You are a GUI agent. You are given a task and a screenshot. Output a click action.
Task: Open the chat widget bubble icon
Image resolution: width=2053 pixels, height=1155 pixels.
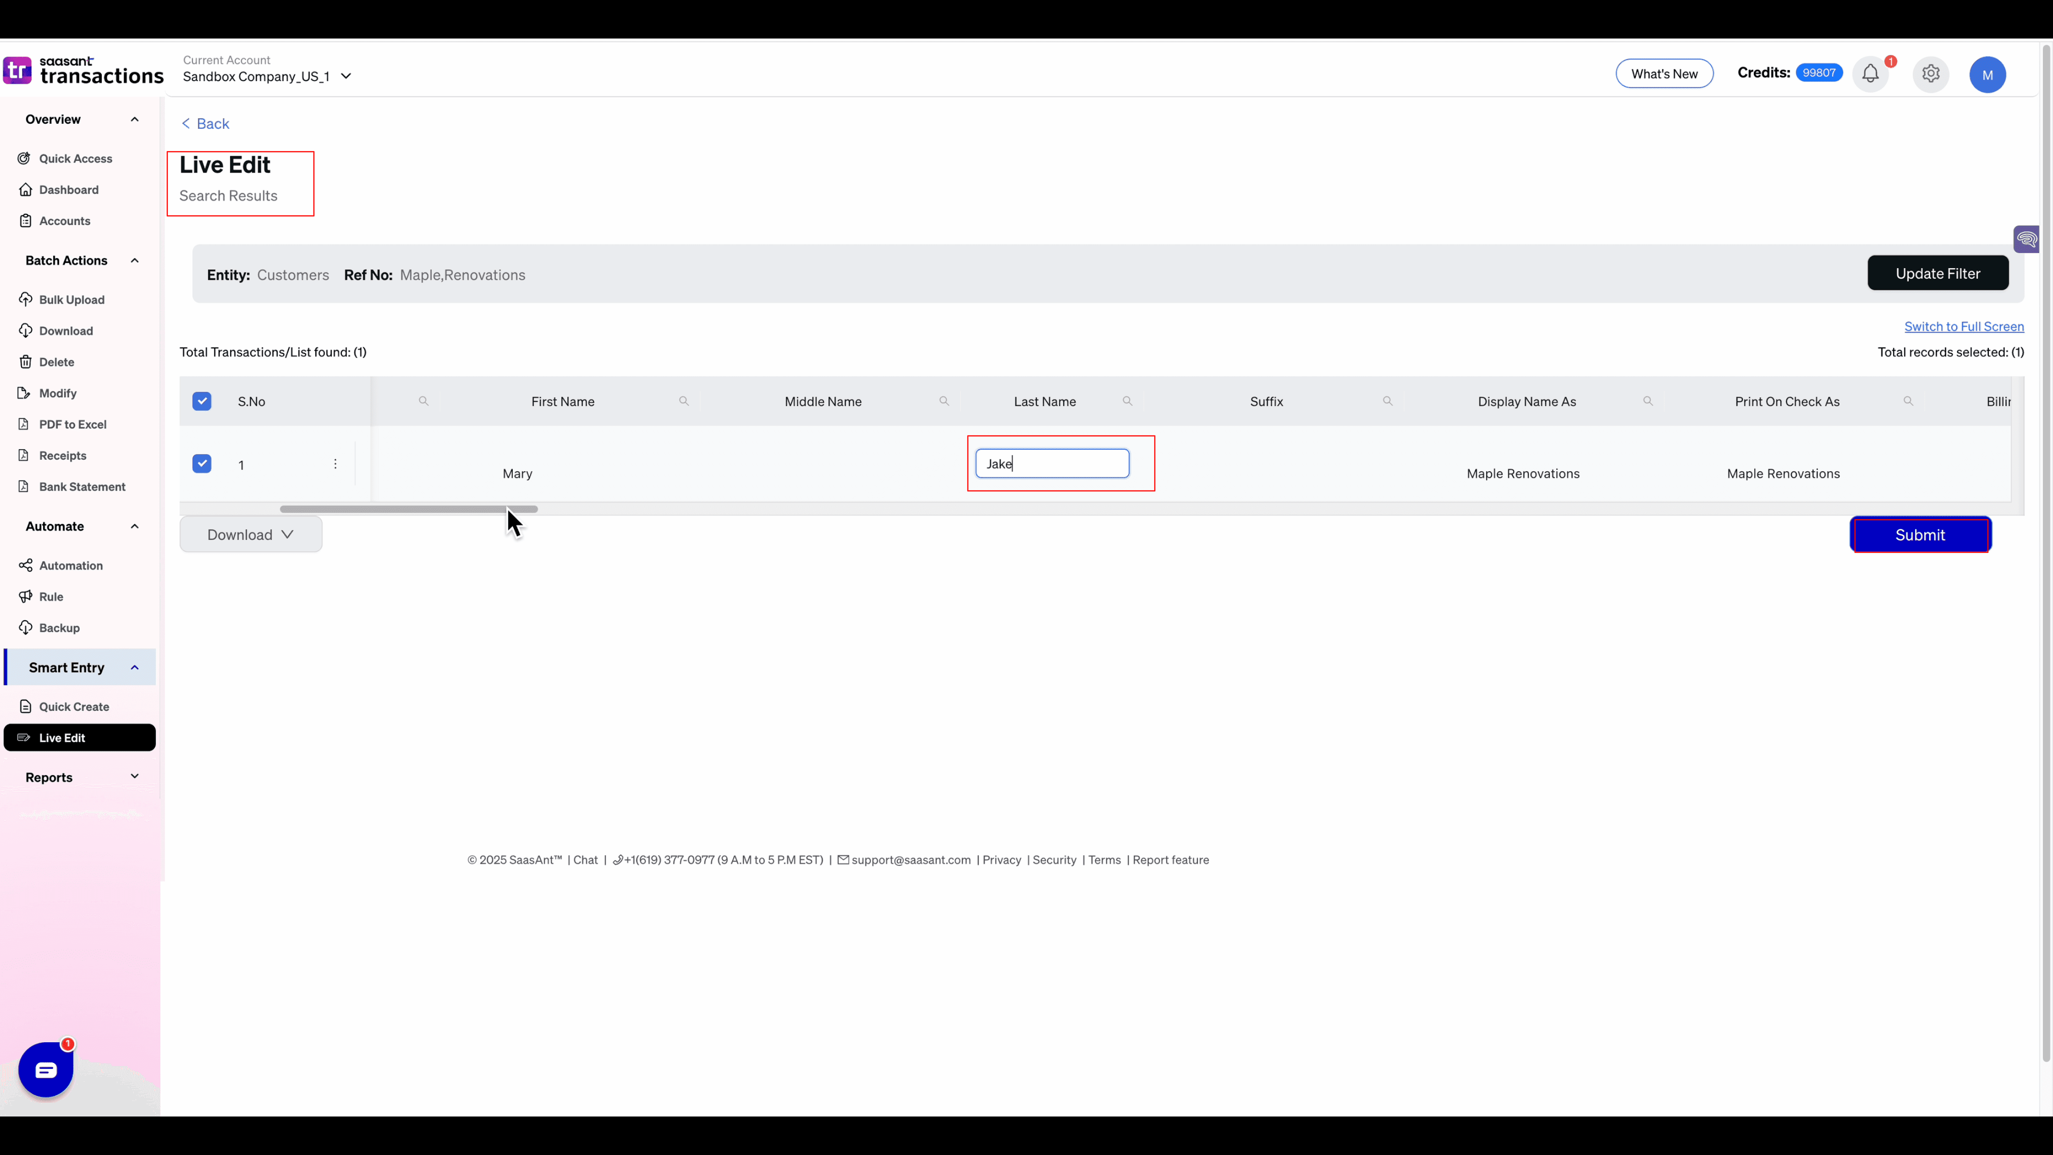coord(46,1070)
